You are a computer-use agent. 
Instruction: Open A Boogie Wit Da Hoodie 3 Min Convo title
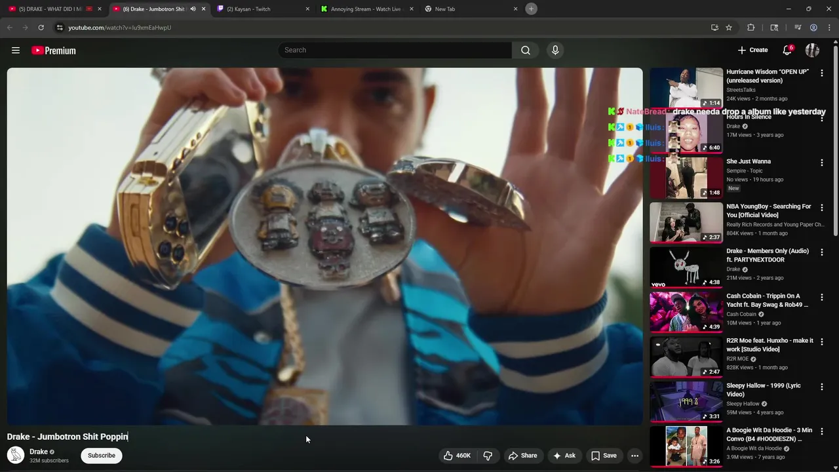769,435
